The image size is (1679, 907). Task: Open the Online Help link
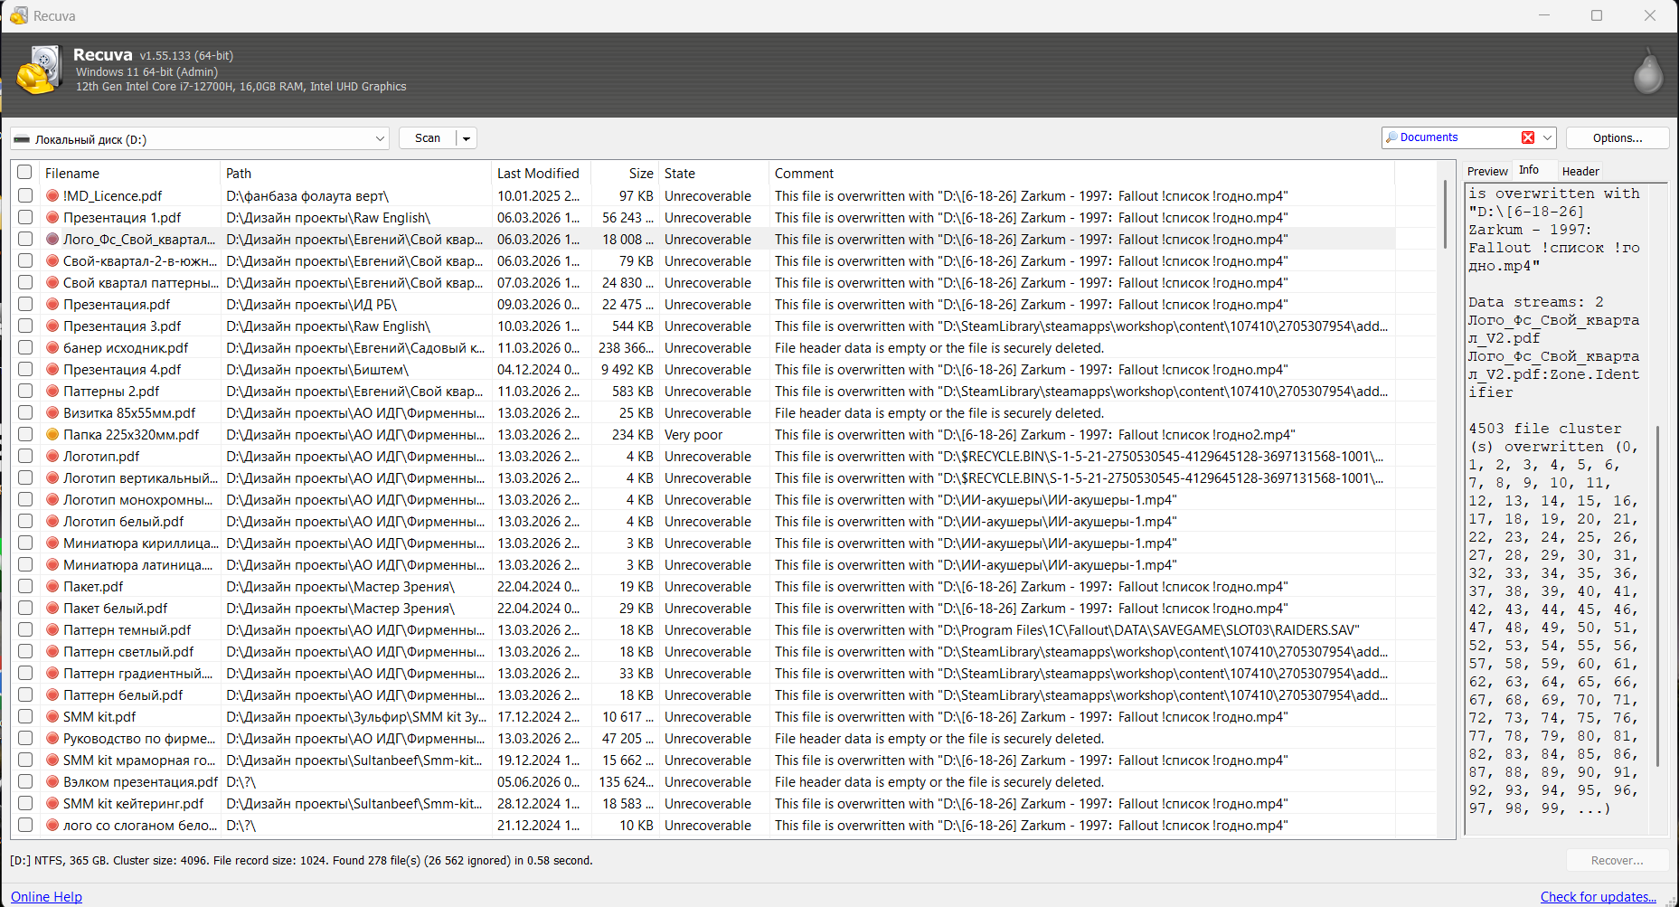click(x=46, y=896)
